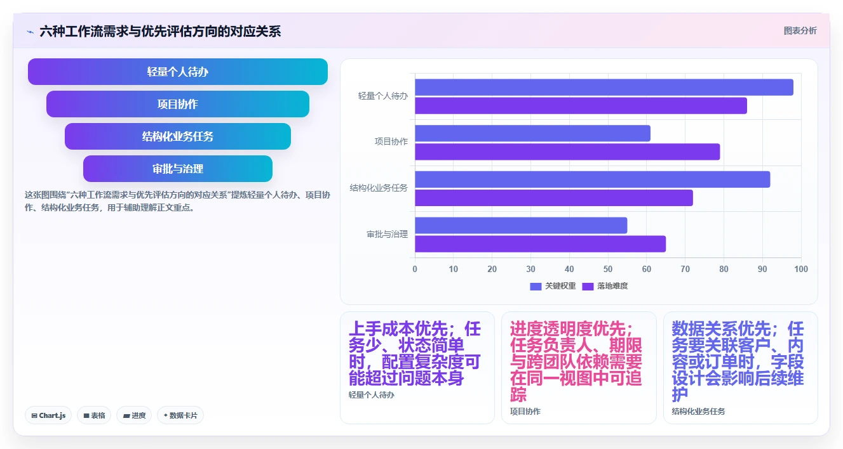Click the x-axis value 0

tap(415, 270)
